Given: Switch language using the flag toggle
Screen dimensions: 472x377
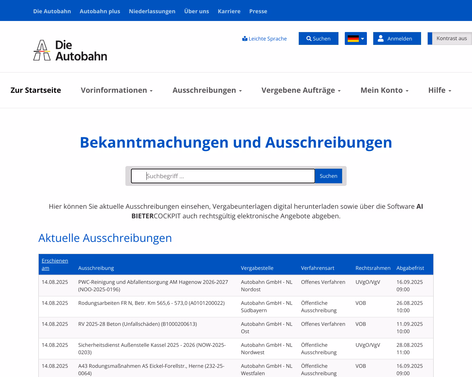Looking at the screenshot, I should click(x=355, y=38).
